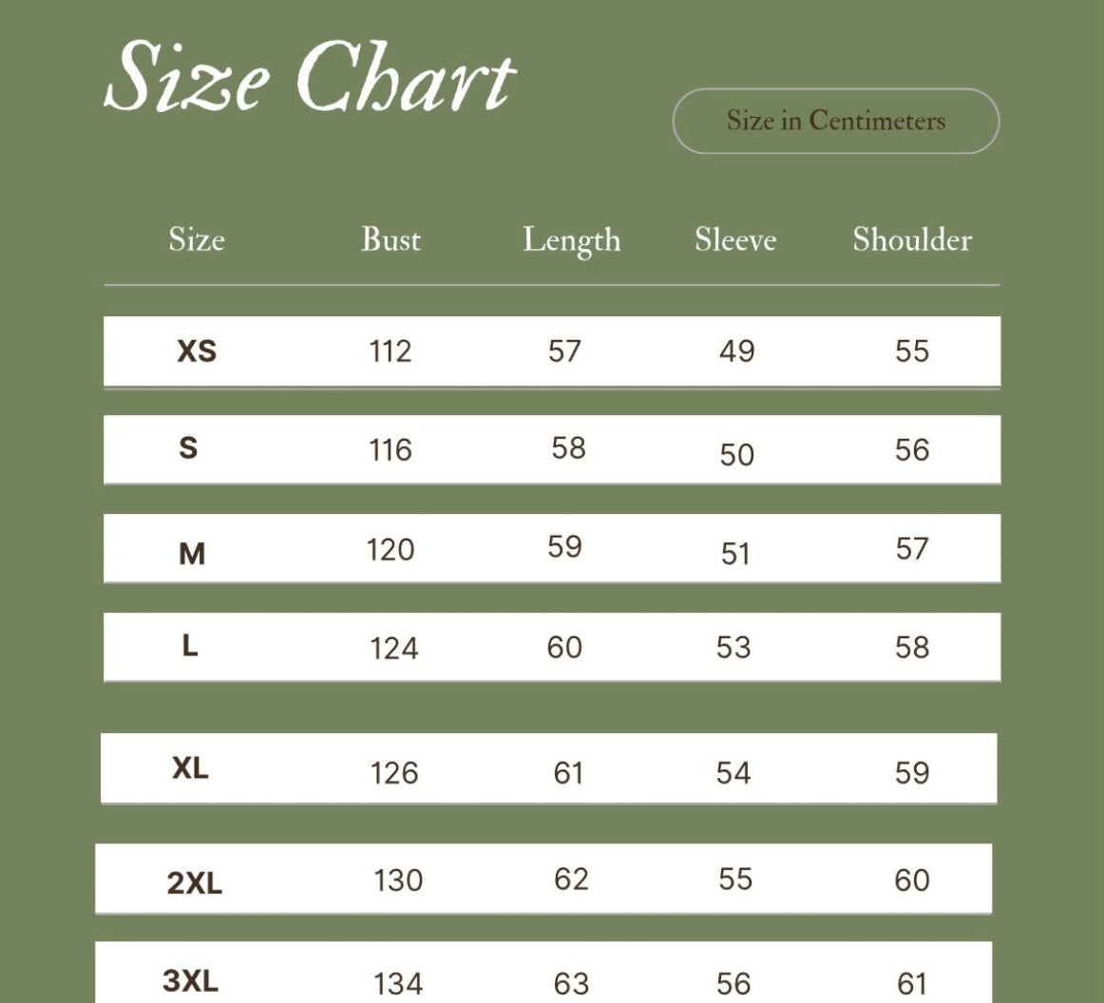
Task: Select the Bust column header
Action: point(390,239)
